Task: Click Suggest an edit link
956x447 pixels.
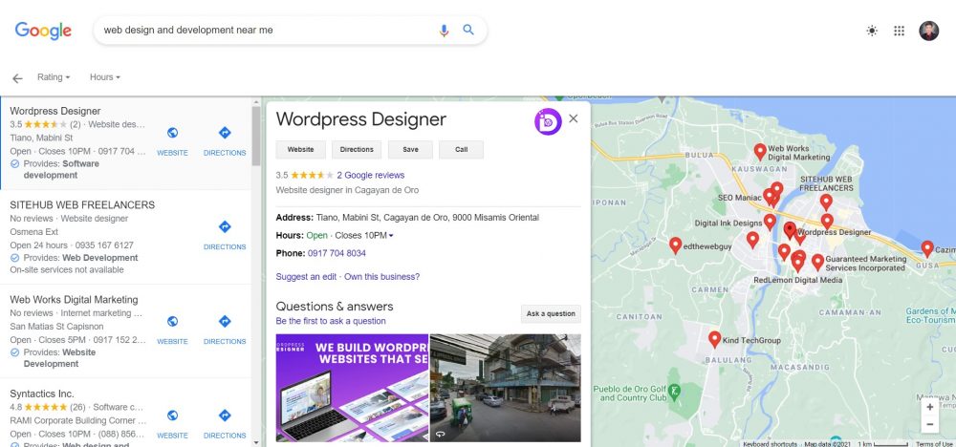Action: coord(306,276)
